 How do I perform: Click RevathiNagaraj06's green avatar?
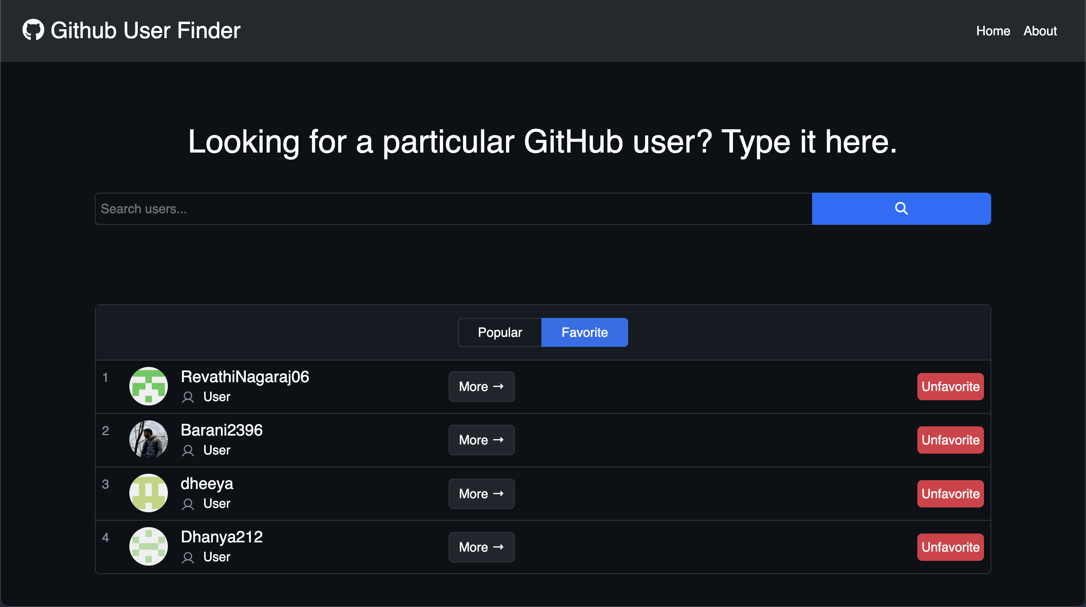click(148, 386)
